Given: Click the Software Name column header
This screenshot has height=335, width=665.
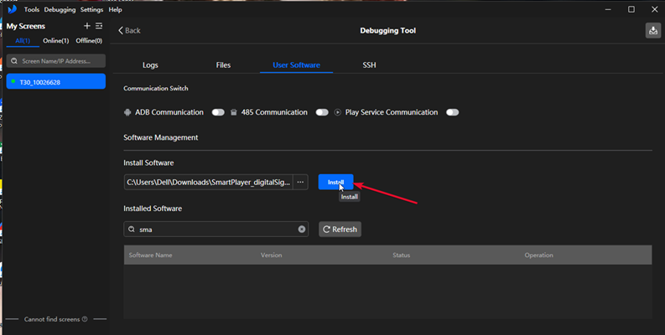Looking at the screenshot, I should point(151,255).
